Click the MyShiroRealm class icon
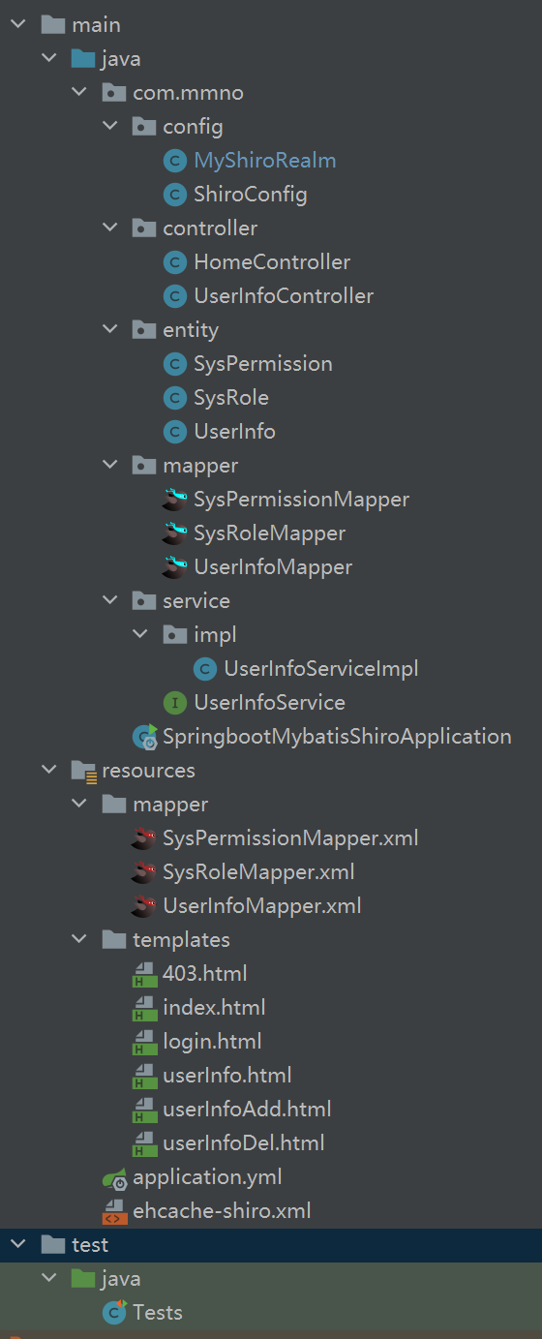The height and width of the screenshot is (1339, 542). 175,161
